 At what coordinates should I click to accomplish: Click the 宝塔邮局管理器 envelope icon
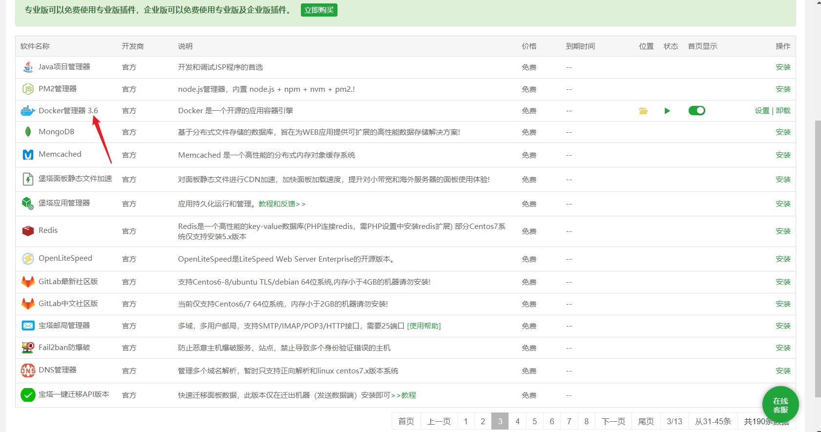[28, 326]
